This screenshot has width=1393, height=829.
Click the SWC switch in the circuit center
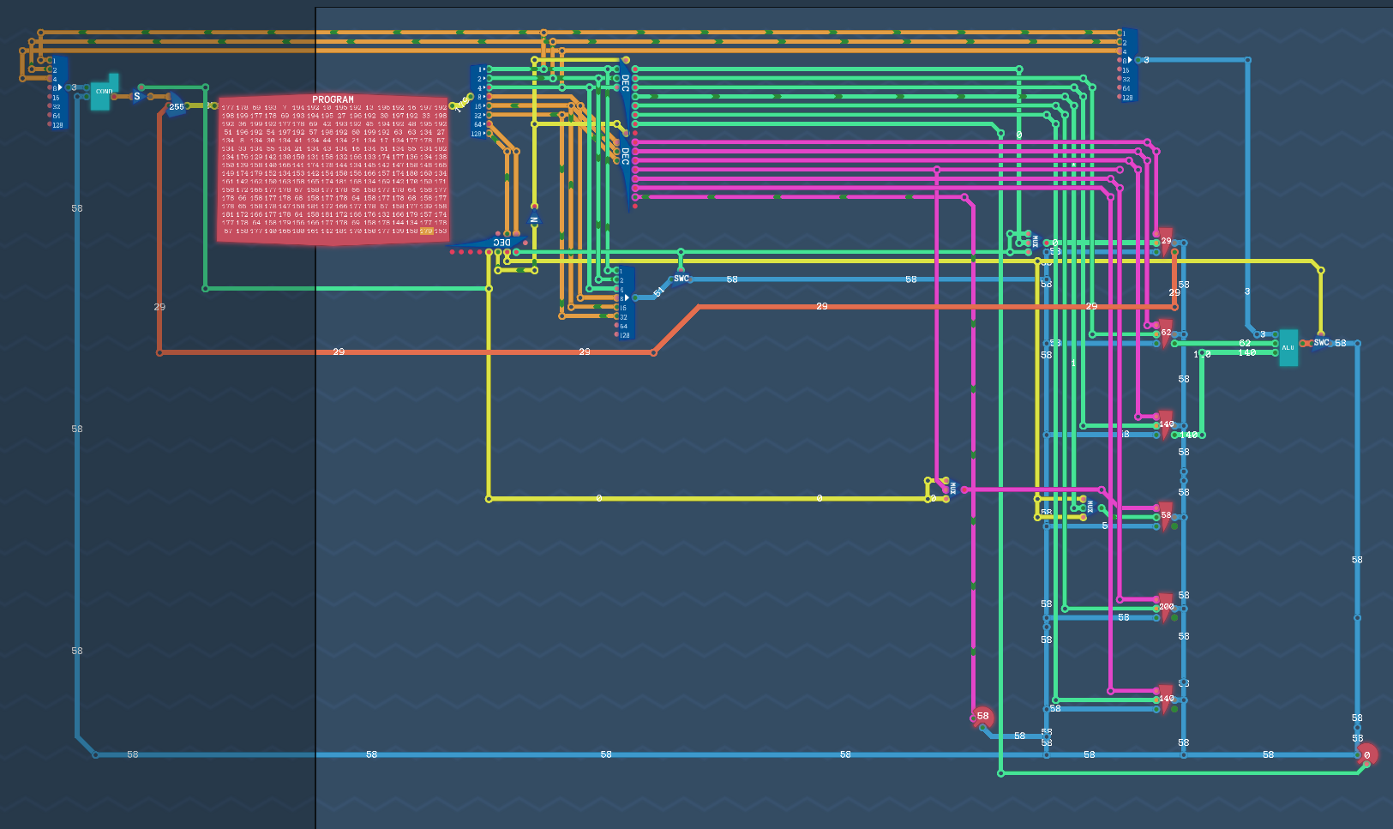click(681, 279)
